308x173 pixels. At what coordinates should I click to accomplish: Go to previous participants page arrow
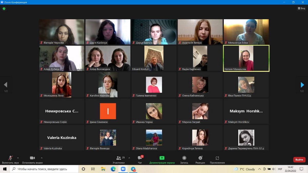point(6,85)
